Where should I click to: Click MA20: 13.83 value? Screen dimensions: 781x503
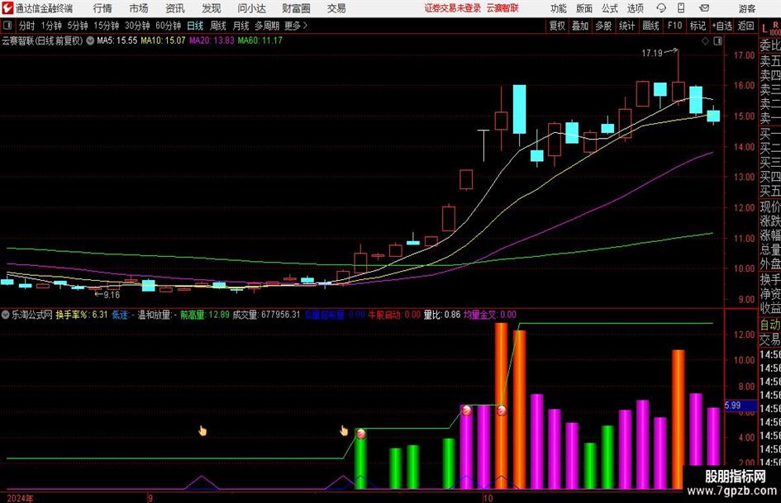212,40
